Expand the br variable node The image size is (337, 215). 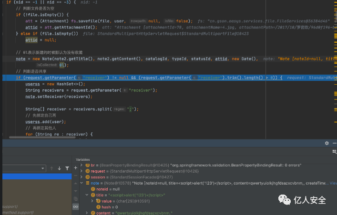[x=82, y=165]
